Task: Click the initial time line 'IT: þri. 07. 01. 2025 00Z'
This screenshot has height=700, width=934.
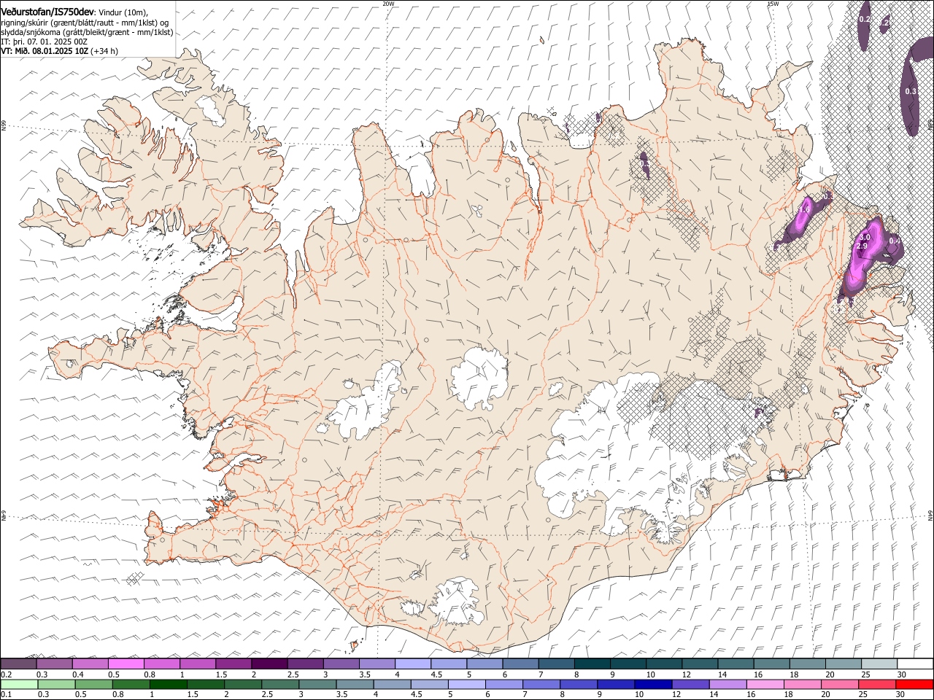Action: click(44, 42)
